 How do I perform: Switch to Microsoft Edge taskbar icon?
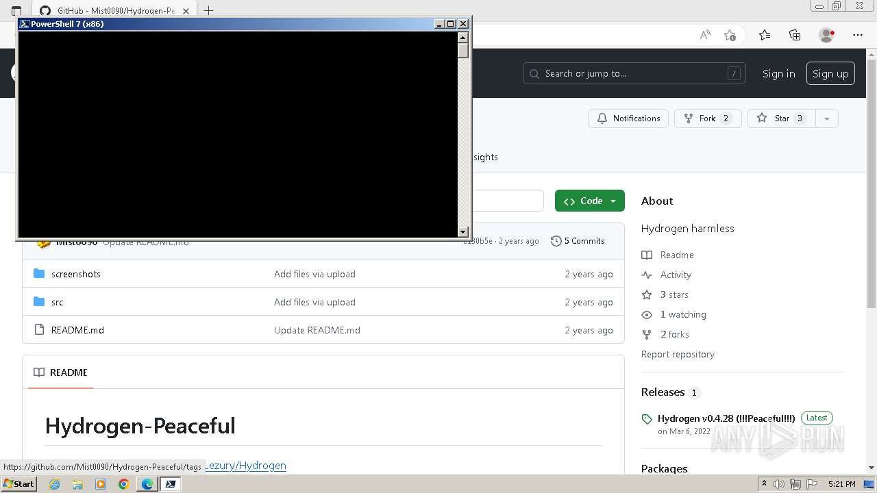pos(147,484)
